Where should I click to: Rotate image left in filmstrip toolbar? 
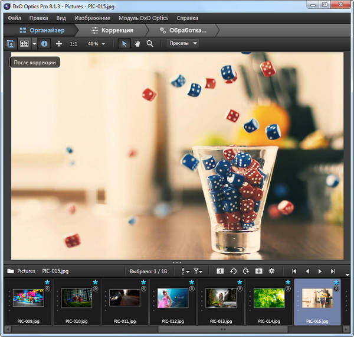pos(233,271)
